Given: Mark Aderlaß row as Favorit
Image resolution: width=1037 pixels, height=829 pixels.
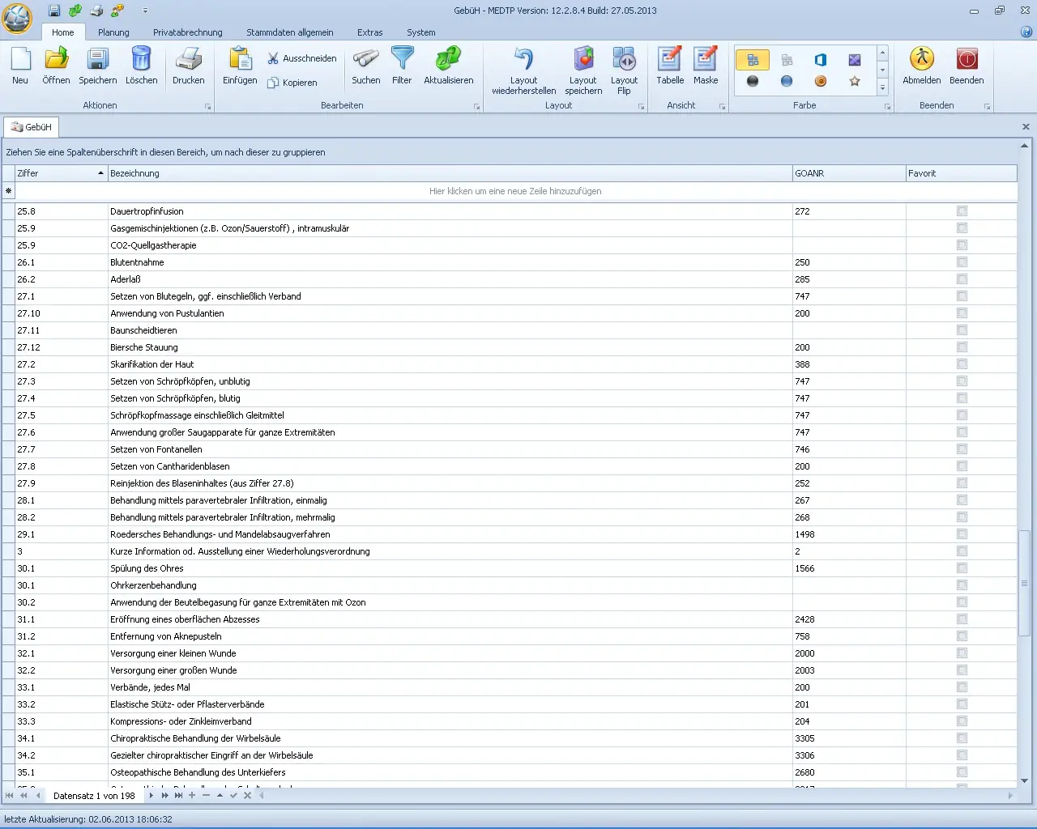Looking at the screenshot, I should coord(962,278).
